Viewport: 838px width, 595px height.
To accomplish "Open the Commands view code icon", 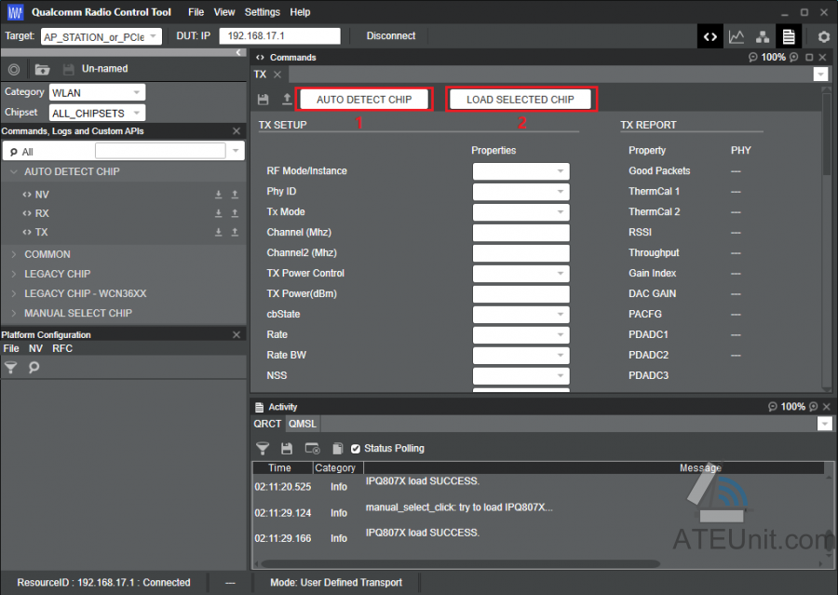I will tap(710, 37).
